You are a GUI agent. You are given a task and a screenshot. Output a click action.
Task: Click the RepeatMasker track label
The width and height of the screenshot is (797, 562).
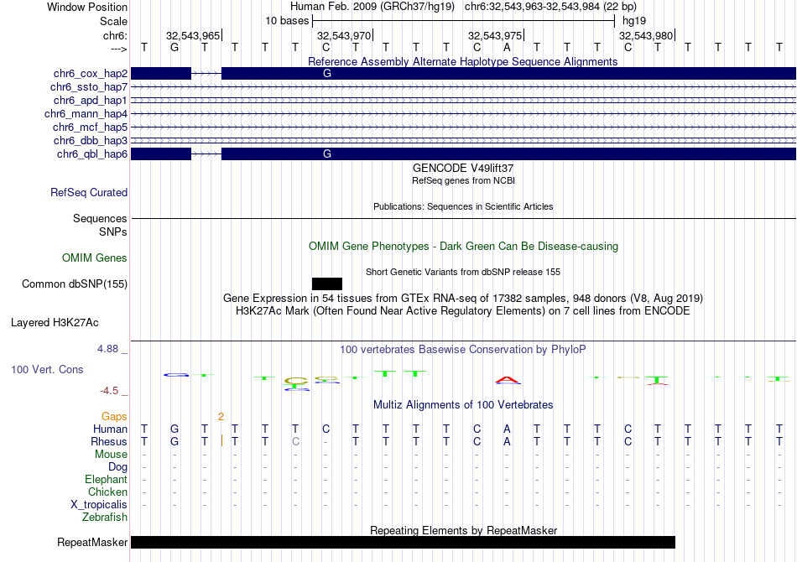point(92,542)
